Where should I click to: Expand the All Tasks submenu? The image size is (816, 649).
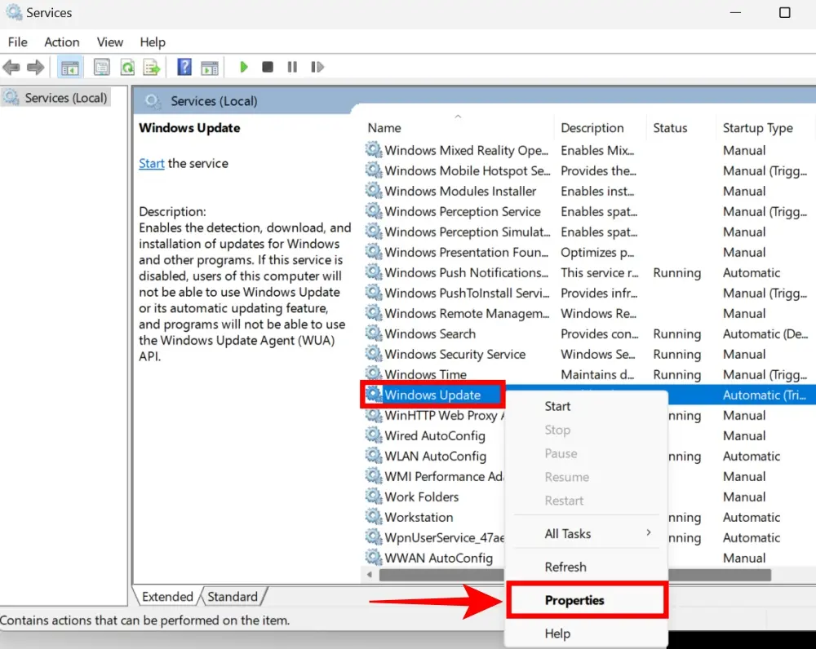point(586,533)
